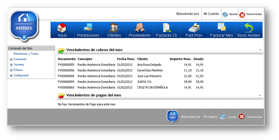Click client Jose Luis Retuerto
Viewport: 279px width, 140px height.
[x=149, y=76]
